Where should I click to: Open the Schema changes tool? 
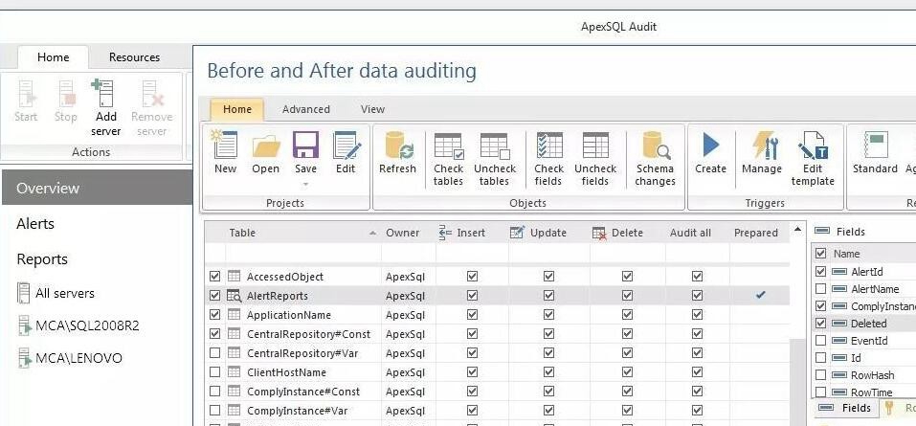pos(655,146)
